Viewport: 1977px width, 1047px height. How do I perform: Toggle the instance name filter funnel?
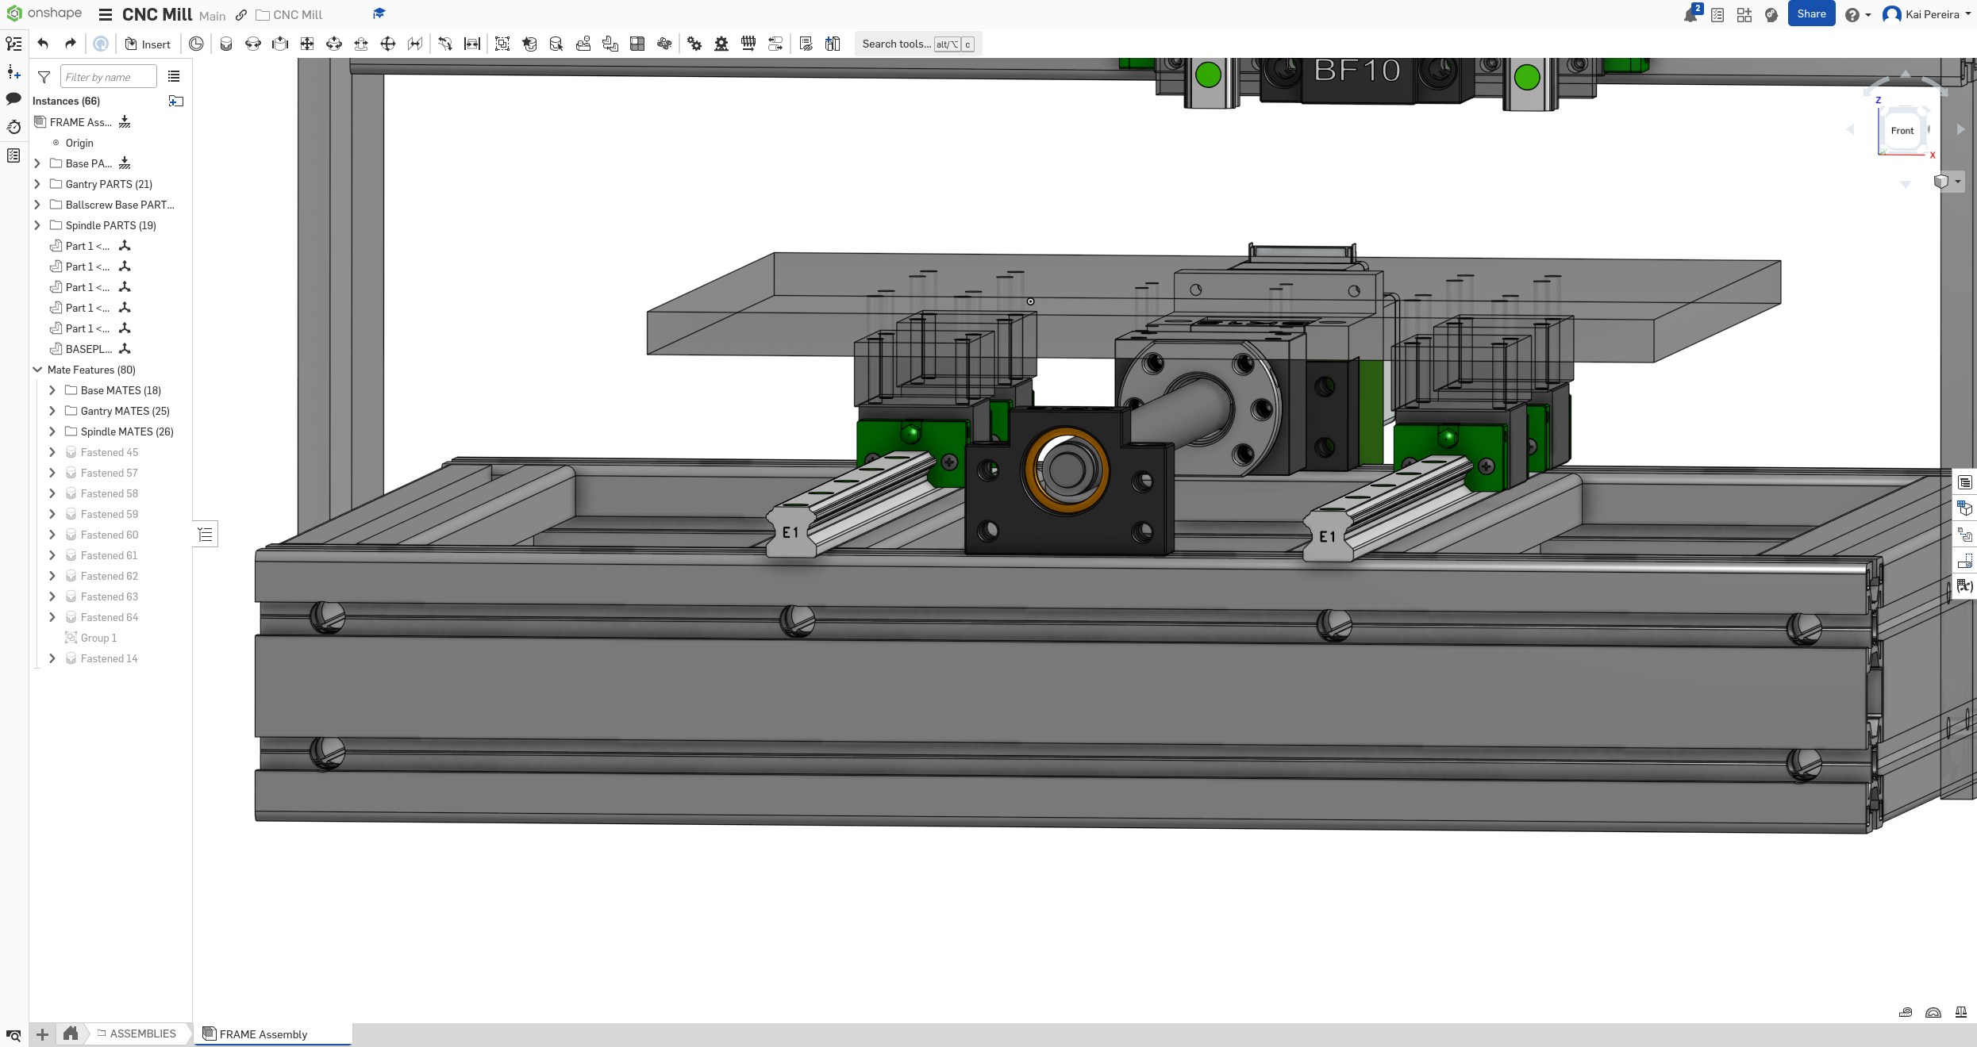(x=44, y=76)
